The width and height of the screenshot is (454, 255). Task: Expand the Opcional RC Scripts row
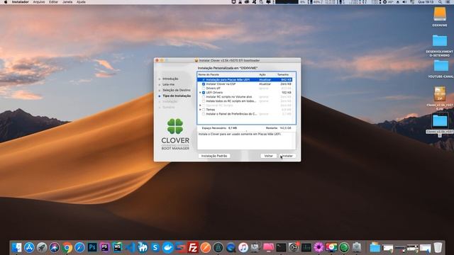(x=200, y=106)
